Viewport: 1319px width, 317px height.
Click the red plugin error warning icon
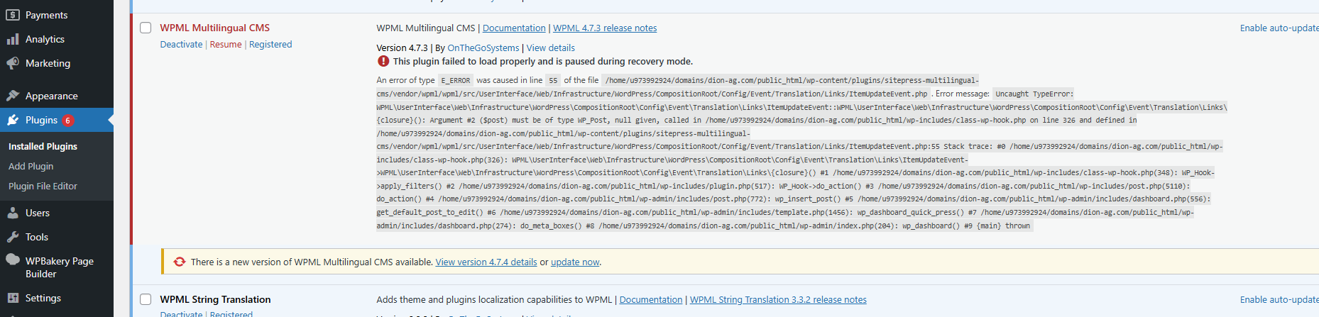[383, 61]
